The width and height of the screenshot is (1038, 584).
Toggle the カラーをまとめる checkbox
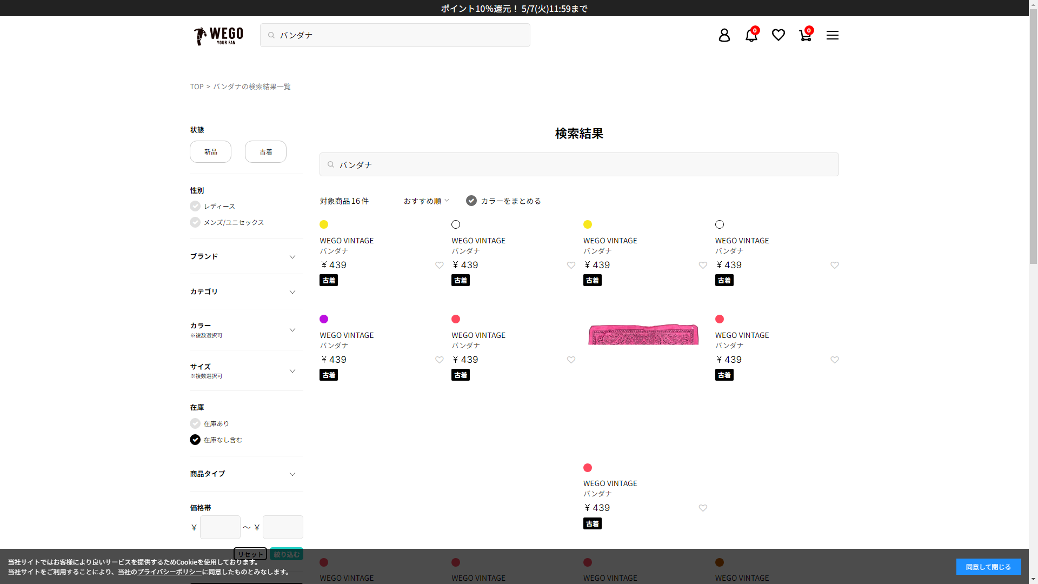pyautogui.click(x=471, y=201)
